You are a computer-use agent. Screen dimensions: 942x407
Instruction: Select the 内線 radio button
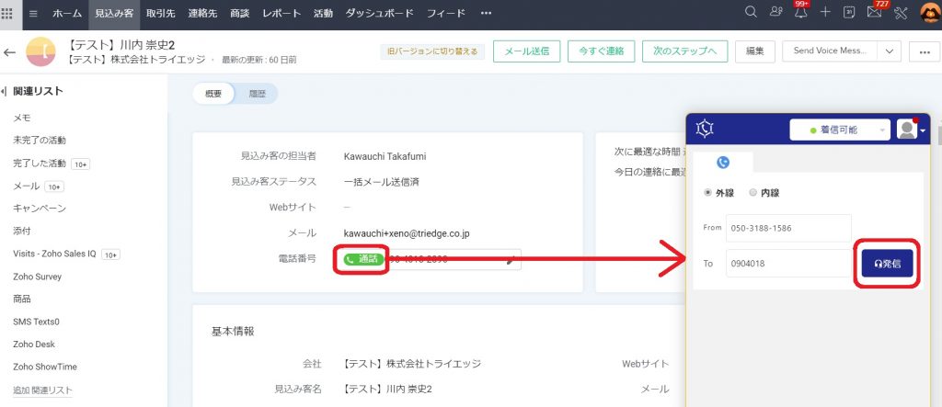point(753,193)
